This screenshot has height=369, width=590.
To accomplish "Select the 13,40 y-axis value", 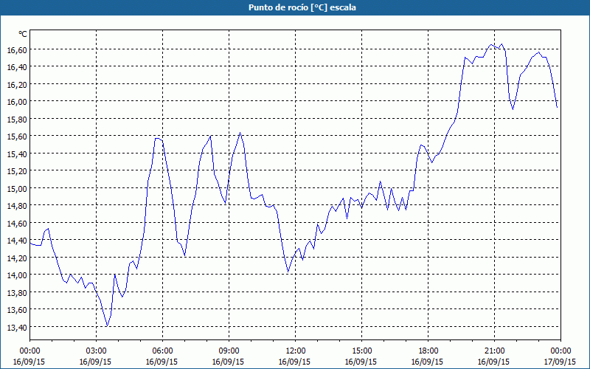I will point(17,328).
